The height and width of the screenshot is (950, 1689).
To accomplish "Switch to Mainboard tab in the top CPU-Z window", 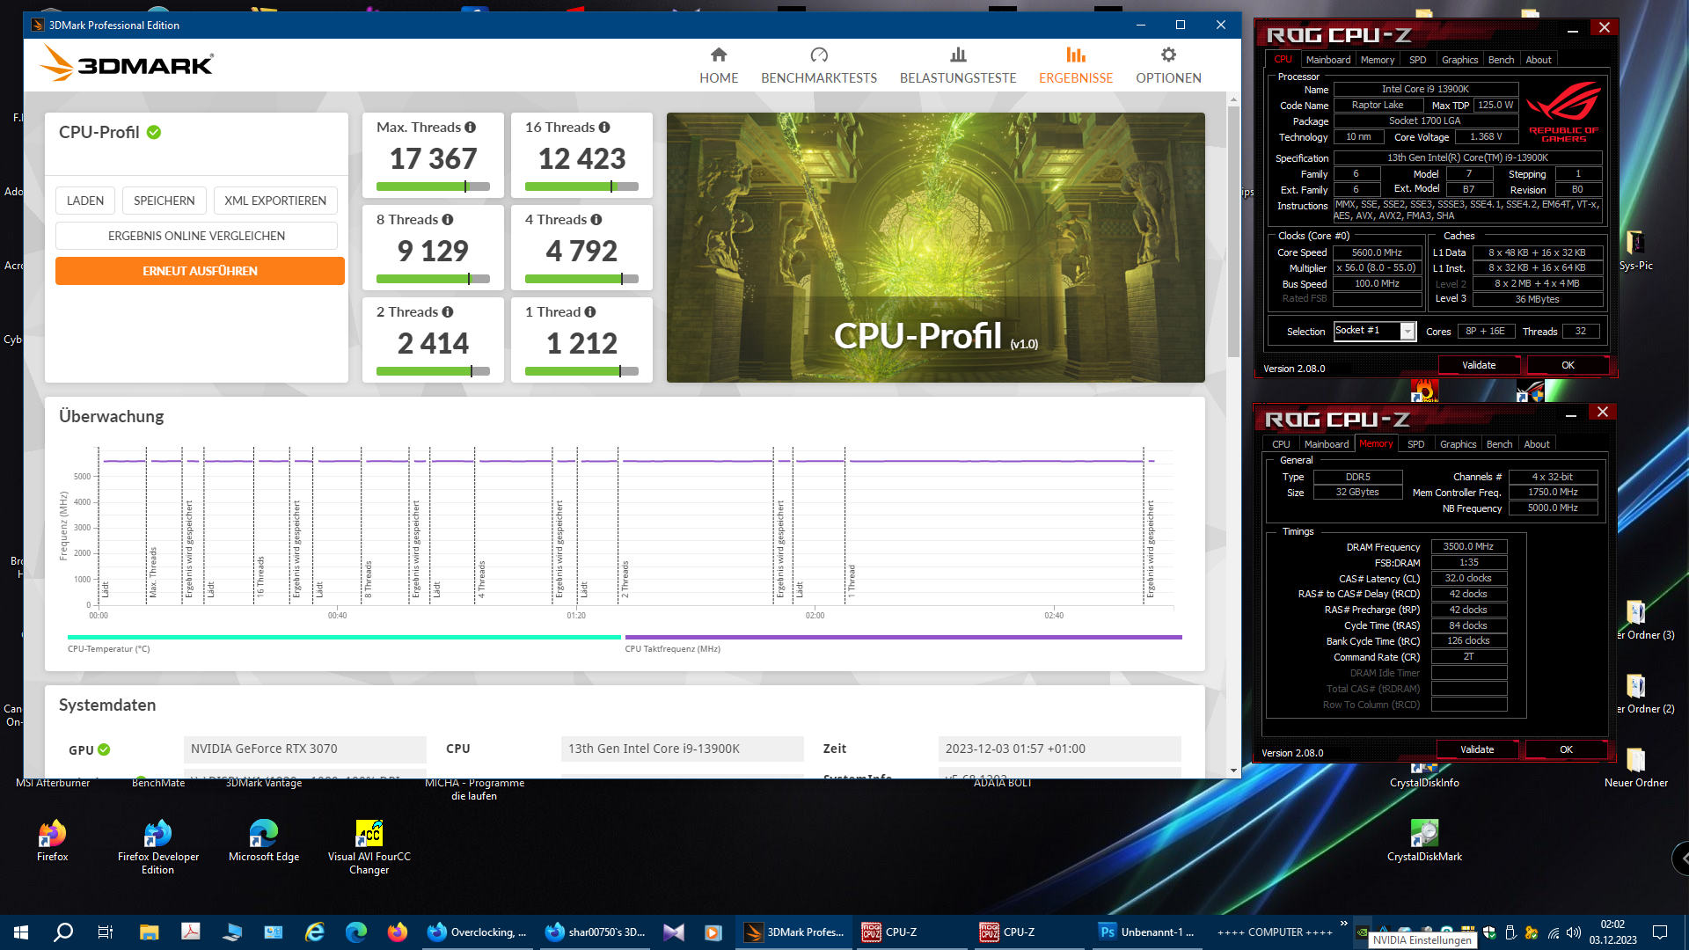I will click(1328, 60).
